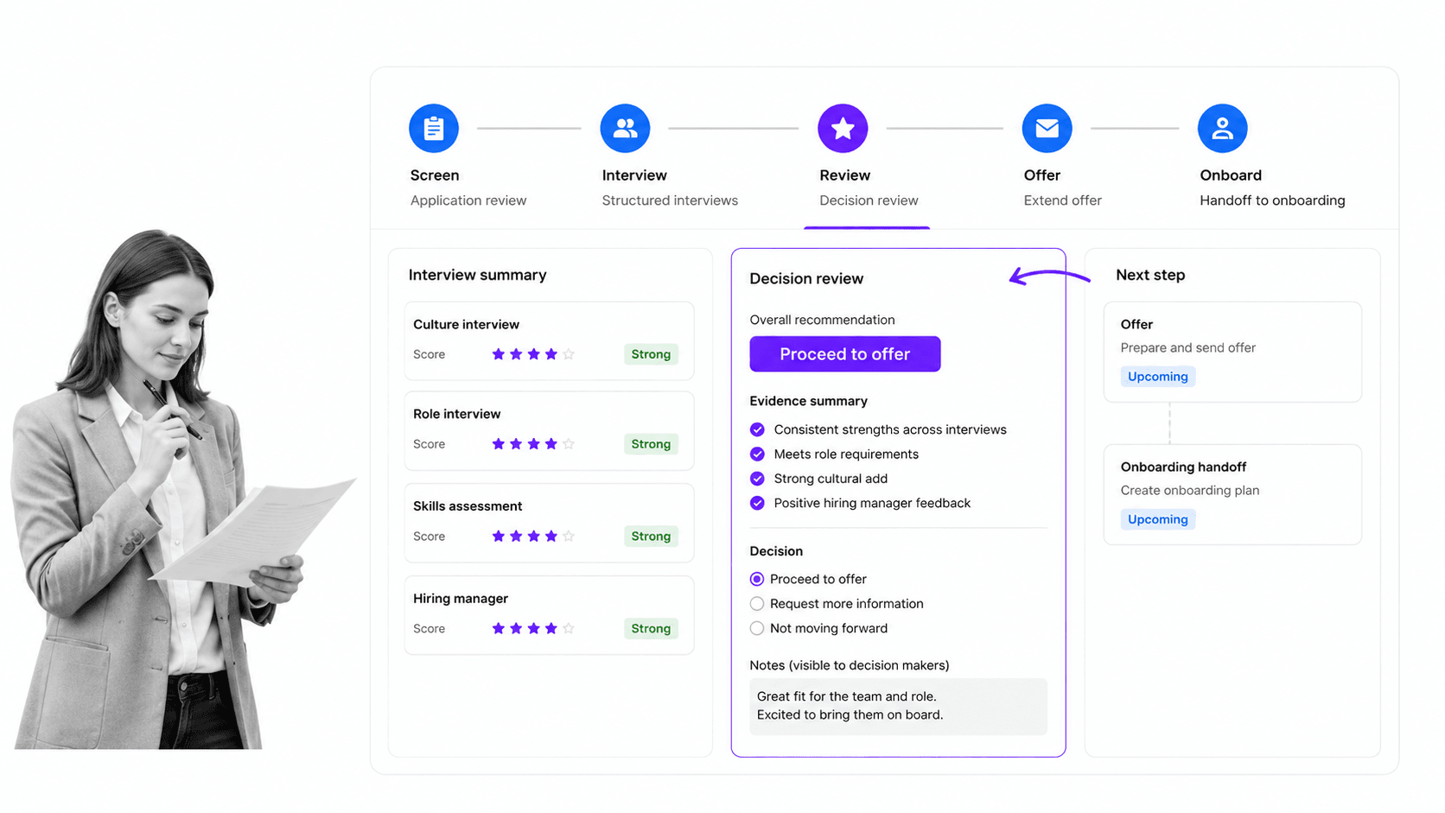The width and height of the screenshot is (1445, 813).
Task: Open the Offer tab label
Action: (x=1041, y=175)
